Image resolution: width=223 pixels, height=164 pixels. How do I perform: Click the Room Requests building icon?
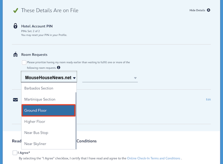15,55
